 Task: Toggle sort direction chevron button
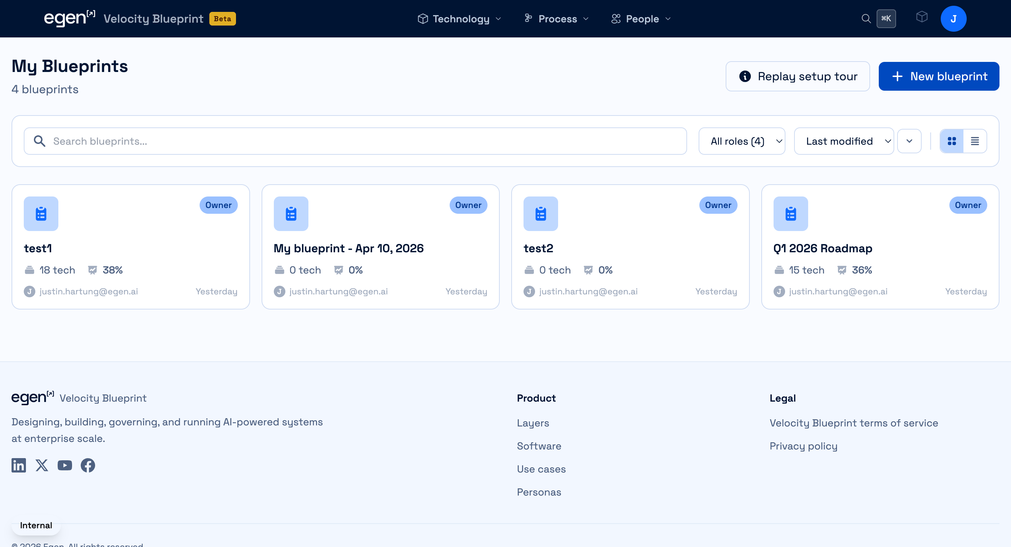[909, 141]
